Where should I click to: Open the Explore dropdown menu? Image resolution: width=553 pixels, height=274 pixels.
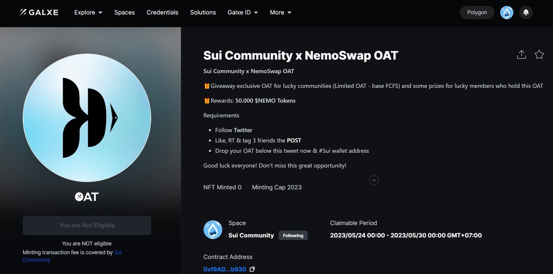[88, 12]
